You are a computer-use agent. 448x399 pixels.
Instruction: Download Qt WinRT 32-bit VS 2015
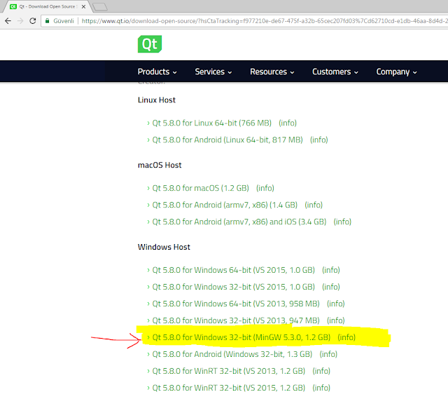tap(229, 388)
